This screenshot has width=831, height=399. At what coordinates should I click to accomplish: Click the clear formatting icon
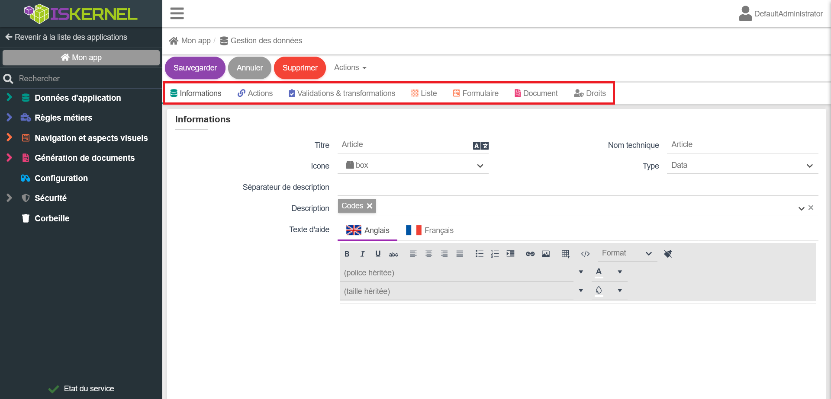[668, 254]
